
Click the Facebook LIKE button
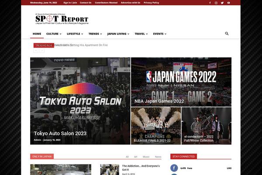[x=229, y=168]
